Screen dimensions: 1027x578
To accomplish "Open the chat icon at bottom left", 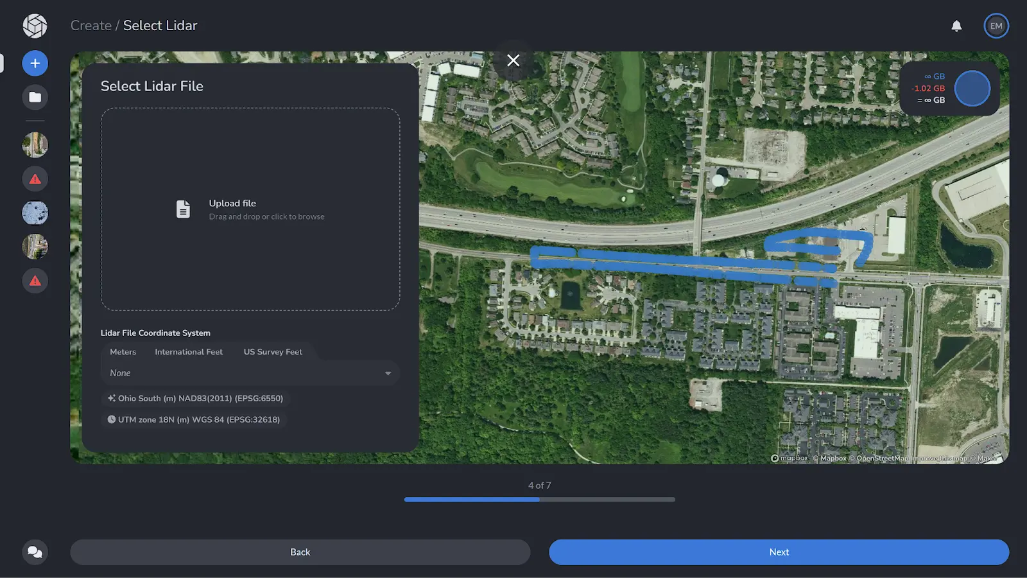I will point(35,552).
